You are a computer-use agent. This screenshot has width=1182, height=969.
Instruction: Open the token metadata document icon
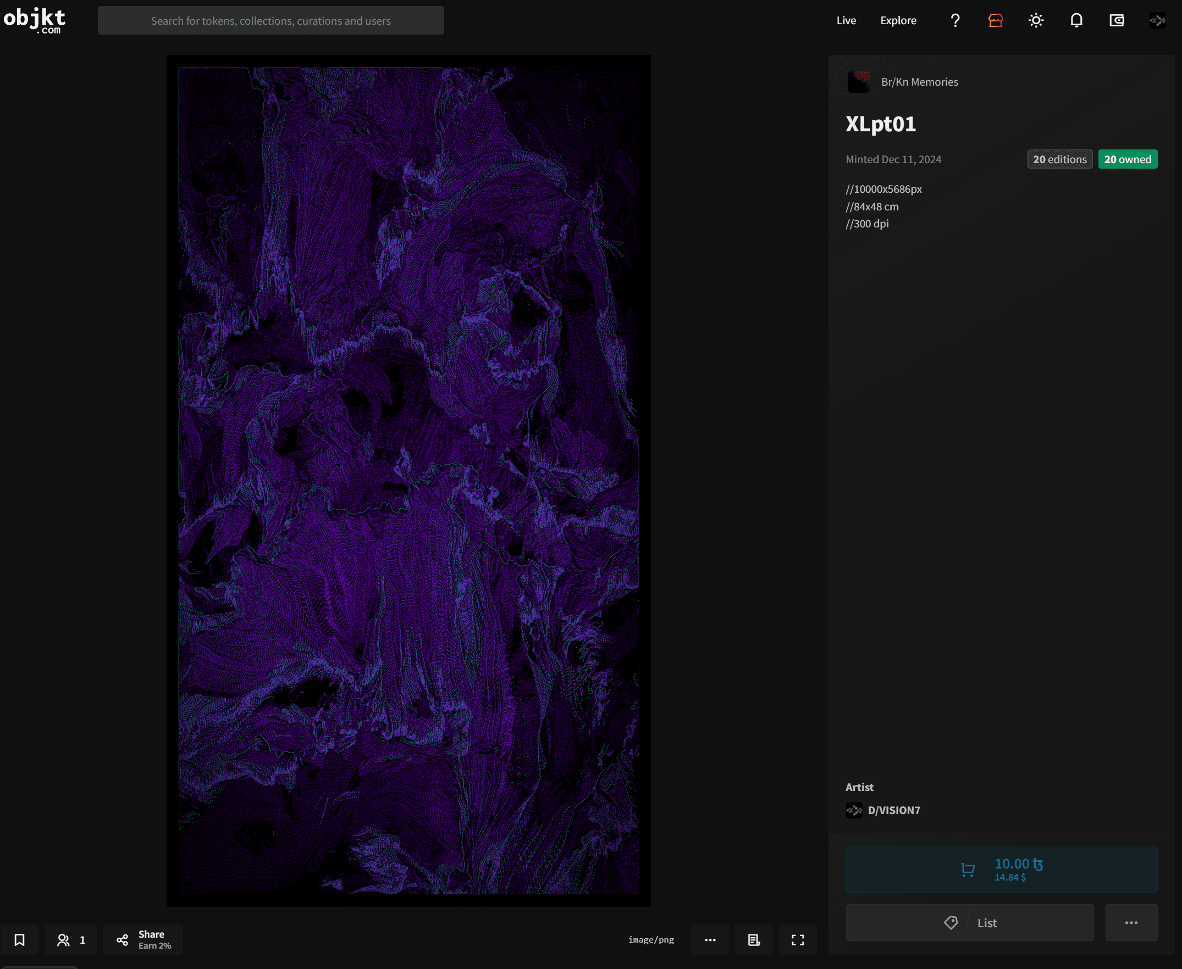(754, 940)
